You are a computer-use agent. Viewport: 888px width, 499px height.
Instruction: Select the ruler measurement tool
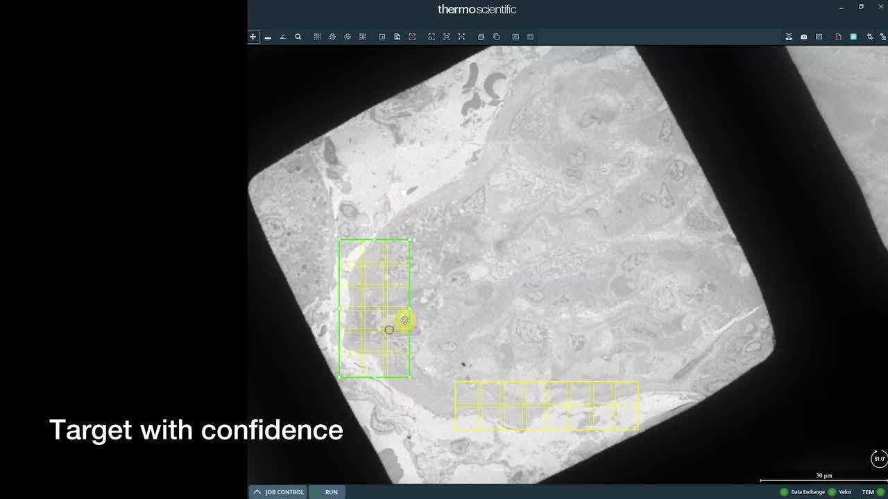coord(268,37)
